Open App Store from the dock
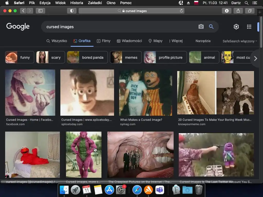263x197 pixels. (109, 190)
